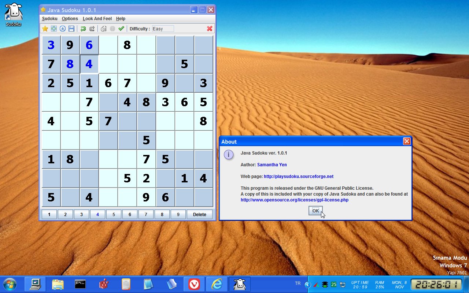Viewport: 469px width, 293px height.
Task: Open the blue notepad taskbar icon
Action: [x=148, y=284]
